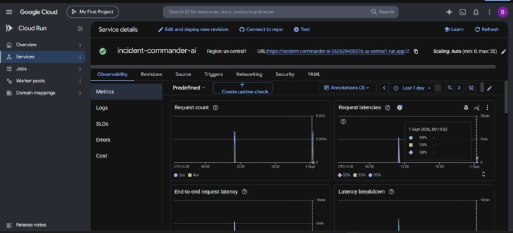Open the account avatar B

point(503,12)
